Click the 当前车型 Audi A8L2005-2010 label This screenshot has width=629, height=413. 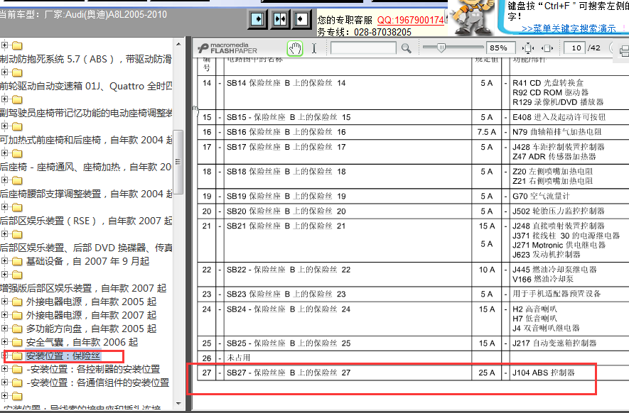coord(83,15)
